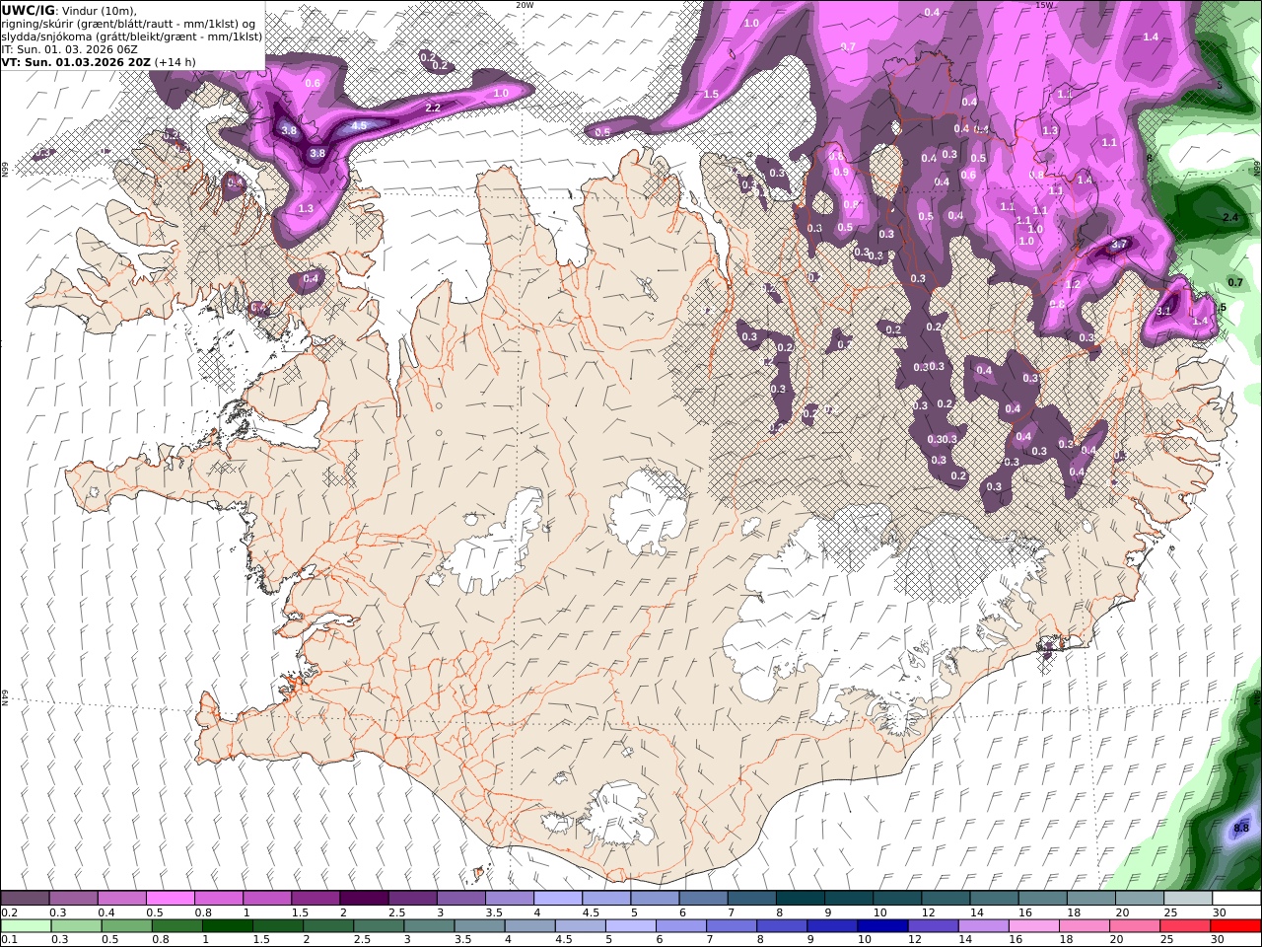Select rain scale swatch labeled 2
The height and width of the screenshot is (947, 1262).
327,926
